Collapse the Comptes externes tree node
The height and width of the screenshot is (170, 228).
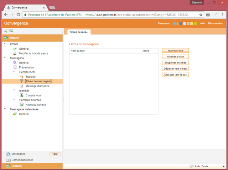pos(14,100)
